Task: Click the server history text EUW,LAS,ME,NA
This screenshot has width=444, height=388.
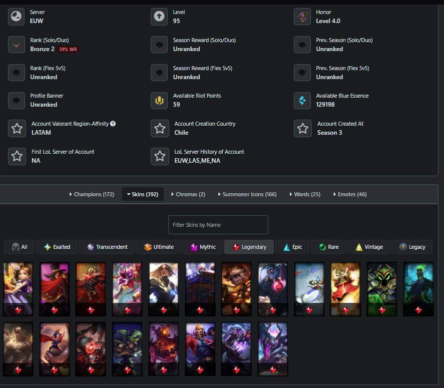Action: click(197, 161)
